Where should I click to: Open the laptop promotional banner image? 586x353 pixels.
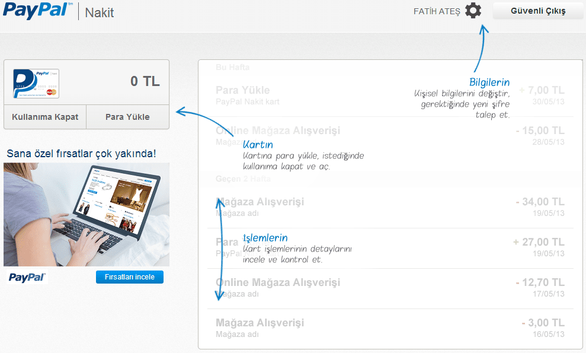pos(87,215)
